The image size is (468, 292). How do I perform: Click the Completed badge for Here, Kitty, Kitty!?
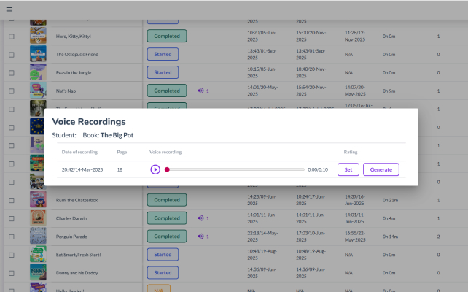point(167,36)
